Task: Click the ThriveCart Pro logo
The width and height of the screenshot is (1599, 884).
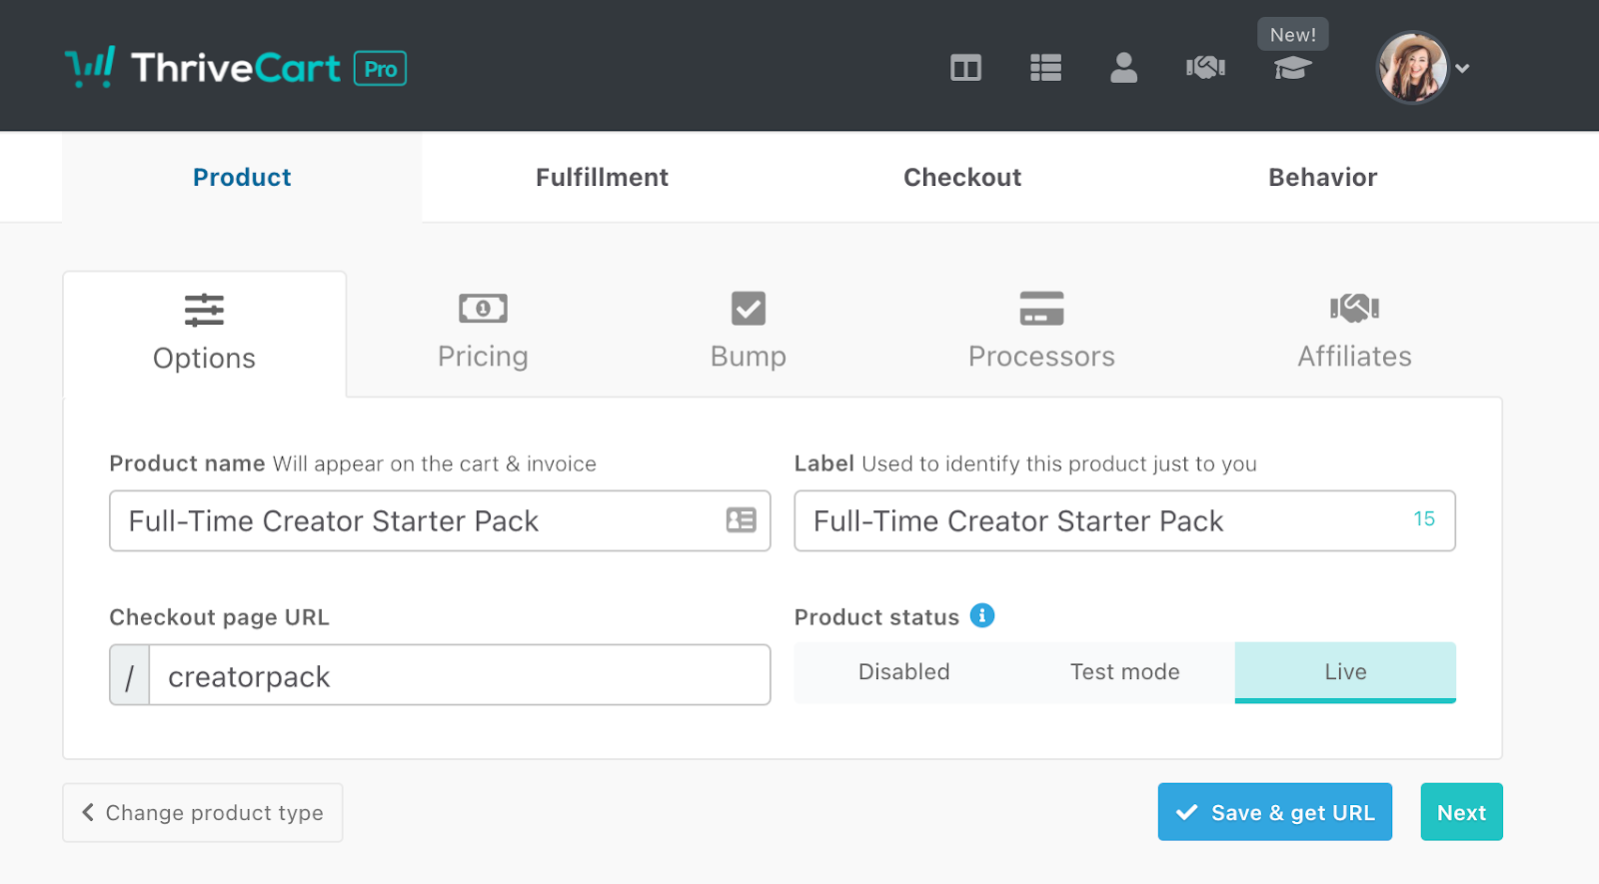Action: [x=236, y=68]
